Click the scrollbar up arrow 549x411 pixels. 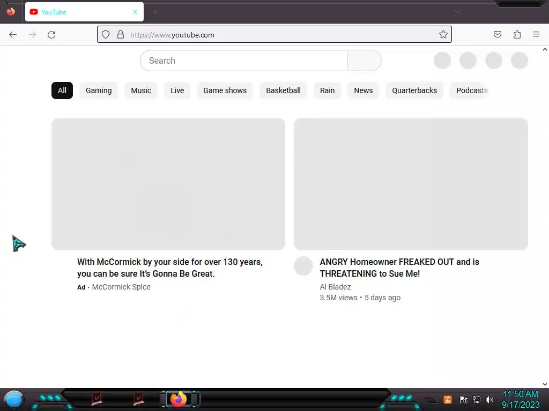[545, 49]
